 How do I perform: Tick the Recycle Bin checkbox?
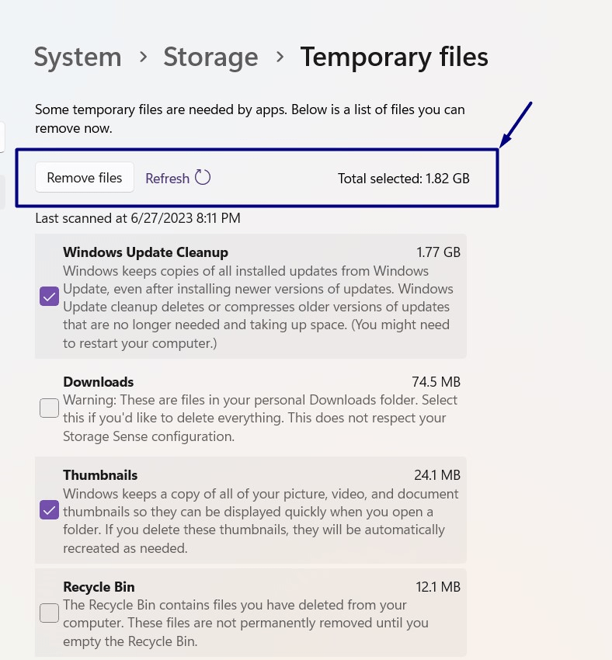click(x=49, y=613)
